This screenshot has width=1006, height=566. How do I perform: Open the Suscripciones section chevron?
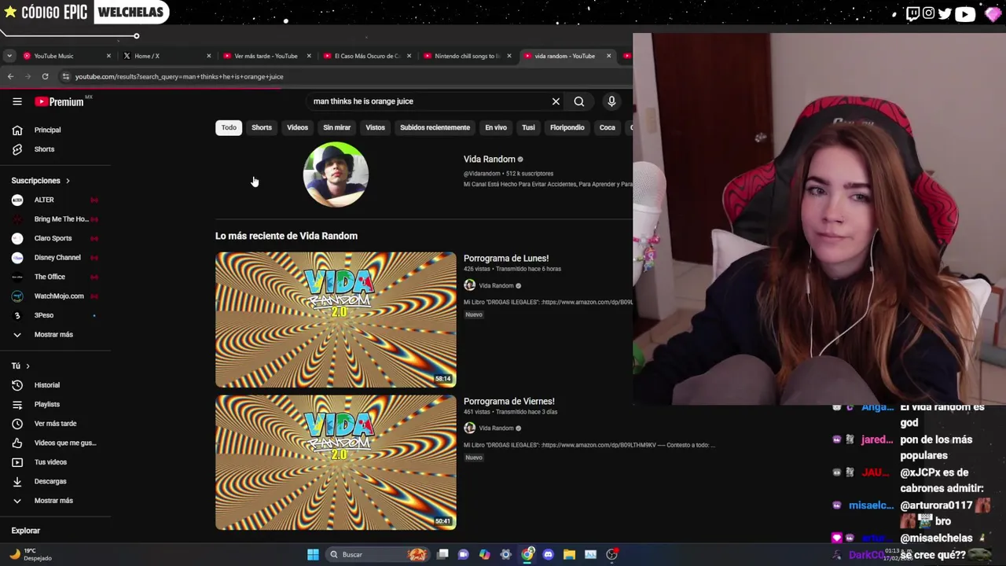click(68, 181)
